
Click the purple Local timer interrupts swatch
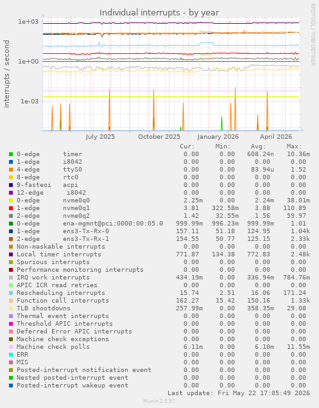11,254
